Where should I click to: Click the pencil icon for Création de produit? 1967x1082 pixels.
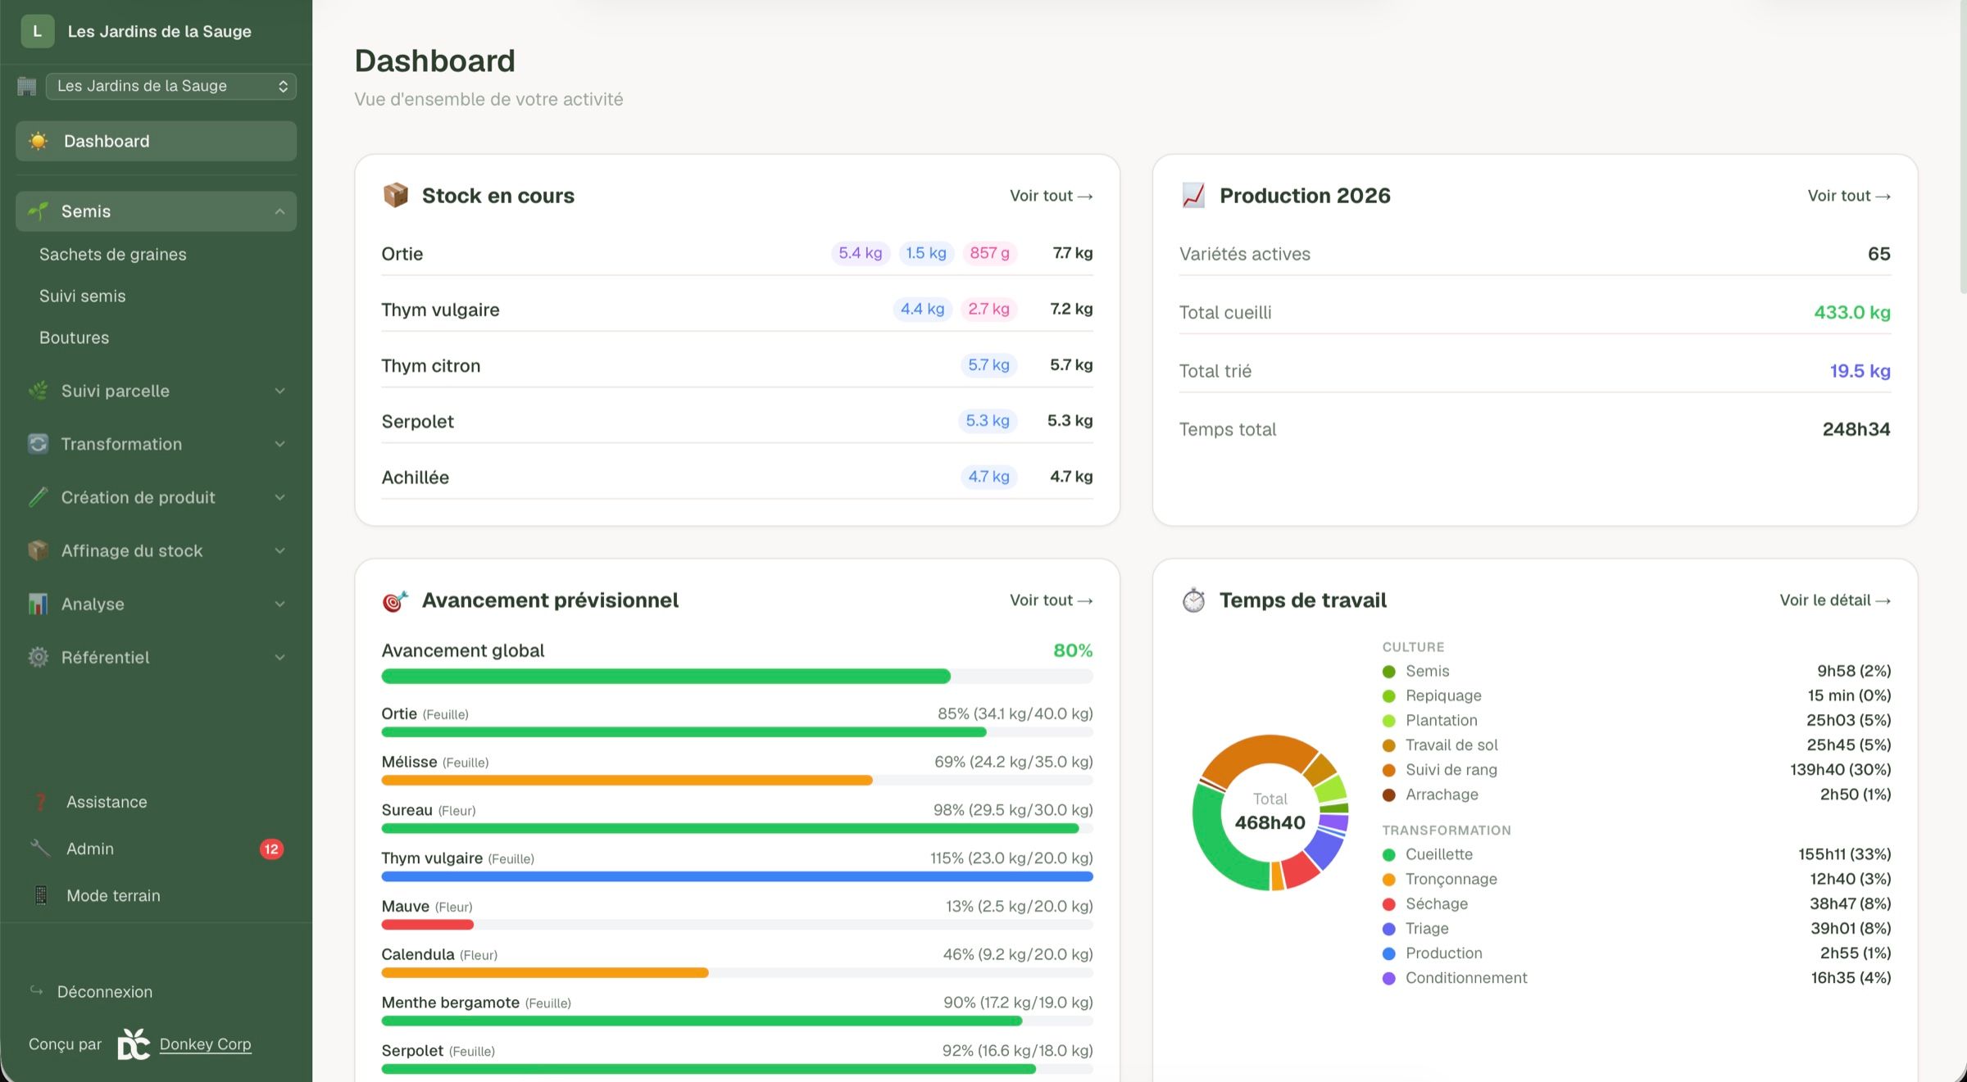click(x=38, y=497)
